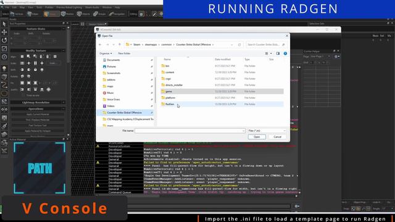The height and width of the screenshot is (222, 395).
Task: Open the file type filter dropdown
Action: point(267,131)
